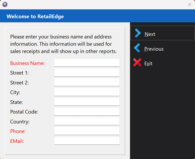Image resolution: width=195 pixels, height=159 pixels.
Task: Click the red X Exit icon
Action: tap(137, 62)
